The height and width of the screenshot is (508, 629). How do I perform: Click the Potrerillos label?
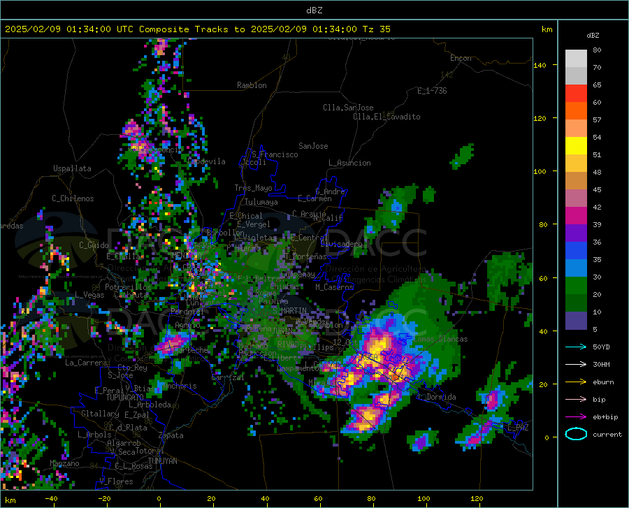point(128,287)
